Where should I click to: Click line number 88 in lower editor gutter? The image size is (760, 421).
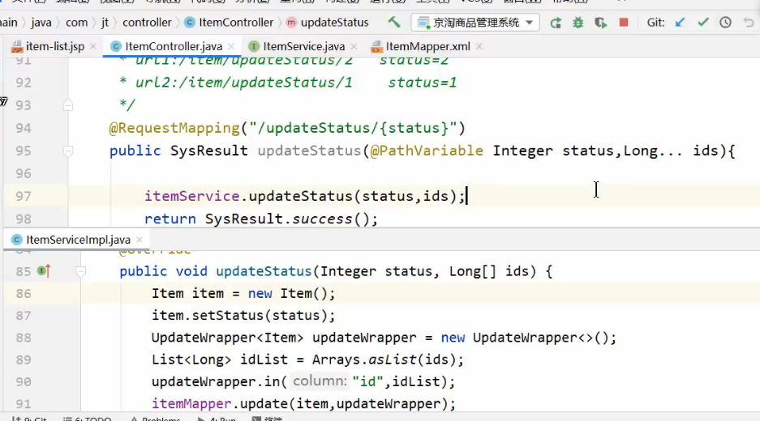24,338
